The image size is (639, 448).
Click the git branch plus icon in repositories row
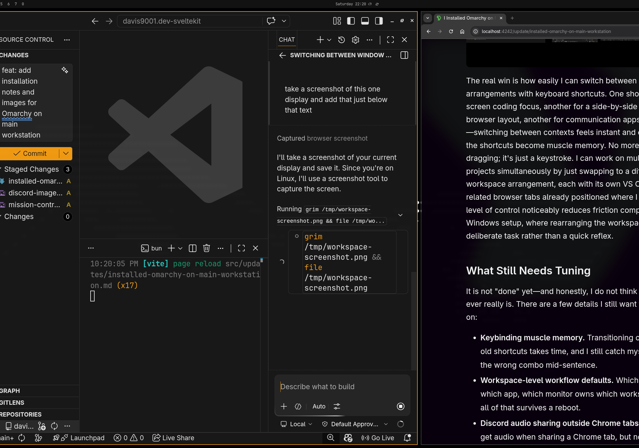tap(42, 426)
